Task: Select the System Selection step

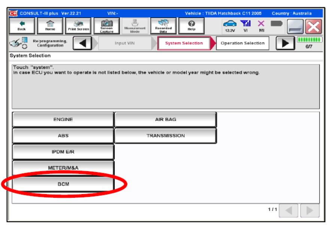Action: pyautogui.click(x=184, y=43)
